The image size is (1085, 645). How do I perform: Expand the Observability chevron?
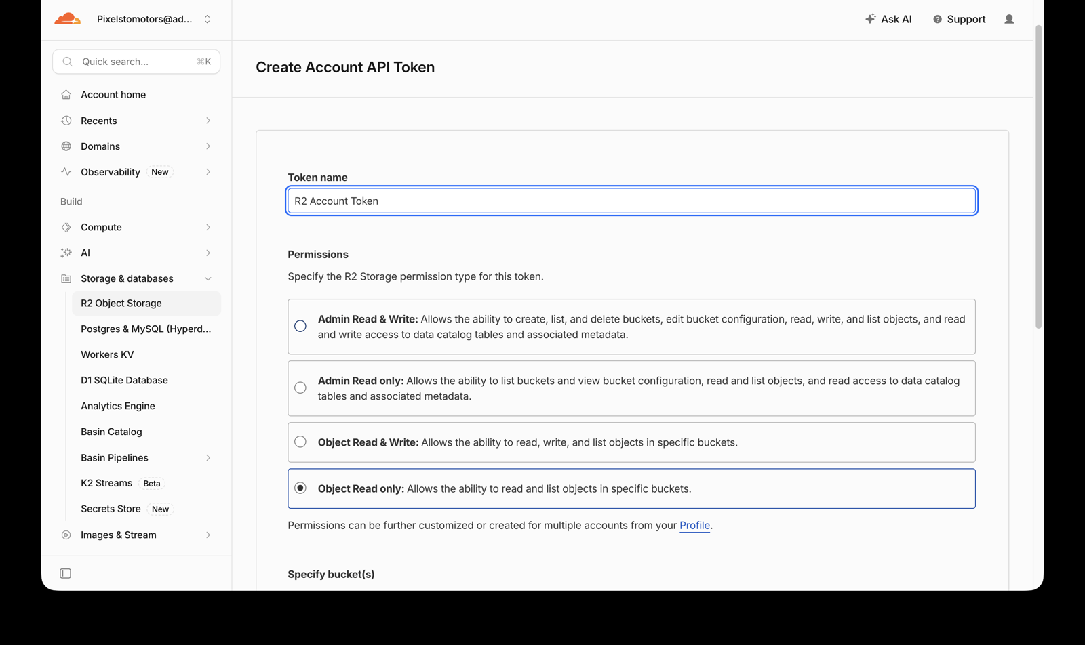(208, 172)
